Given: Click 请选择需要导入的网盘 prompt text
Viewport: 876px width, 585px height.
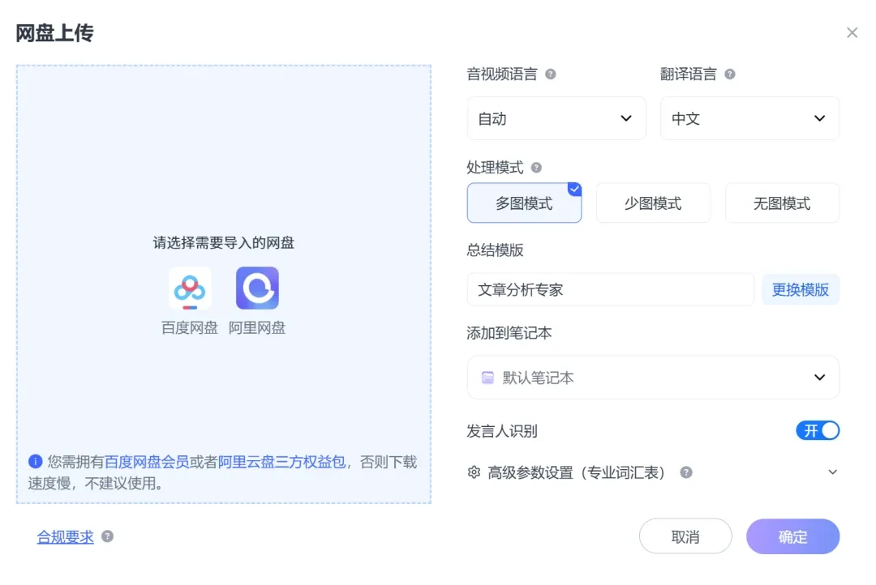Looking at the screenshot, I should [224, 243].
